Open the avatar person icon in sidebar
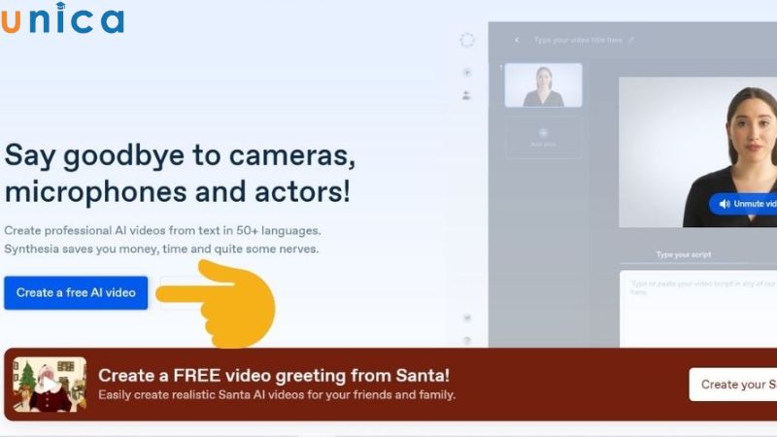This screenshot has width=777, height=437. pos(467,95)
